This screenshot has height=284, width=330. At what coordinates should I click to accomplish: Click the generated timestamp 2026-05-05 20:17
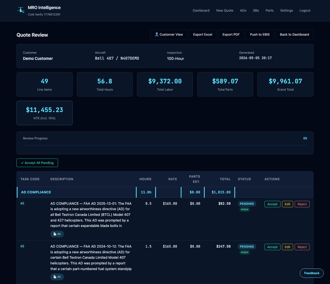[255, 58]
